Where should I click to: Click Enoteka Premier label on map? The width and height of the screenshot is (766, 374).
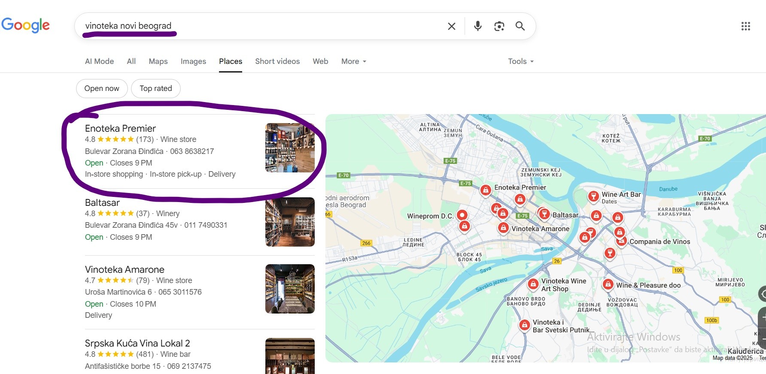[x=520, y=187]
